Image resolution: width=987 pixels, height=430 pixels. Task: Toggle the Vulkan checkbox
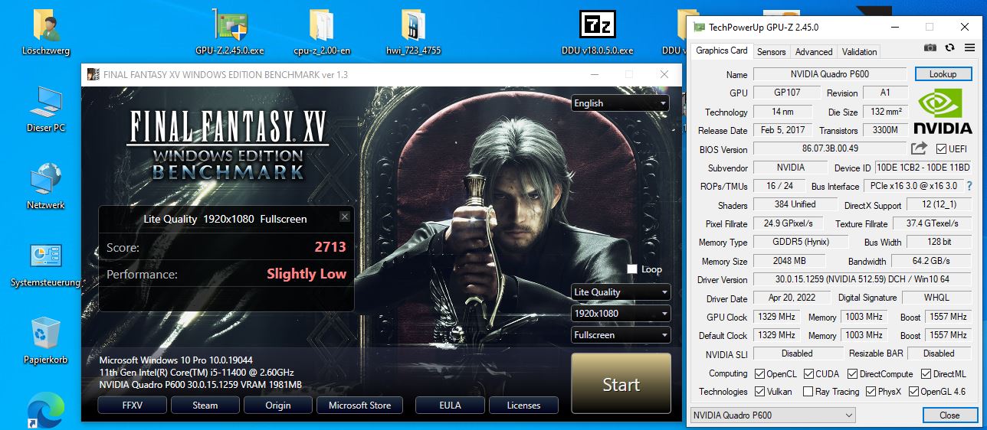tap(759, 392)
